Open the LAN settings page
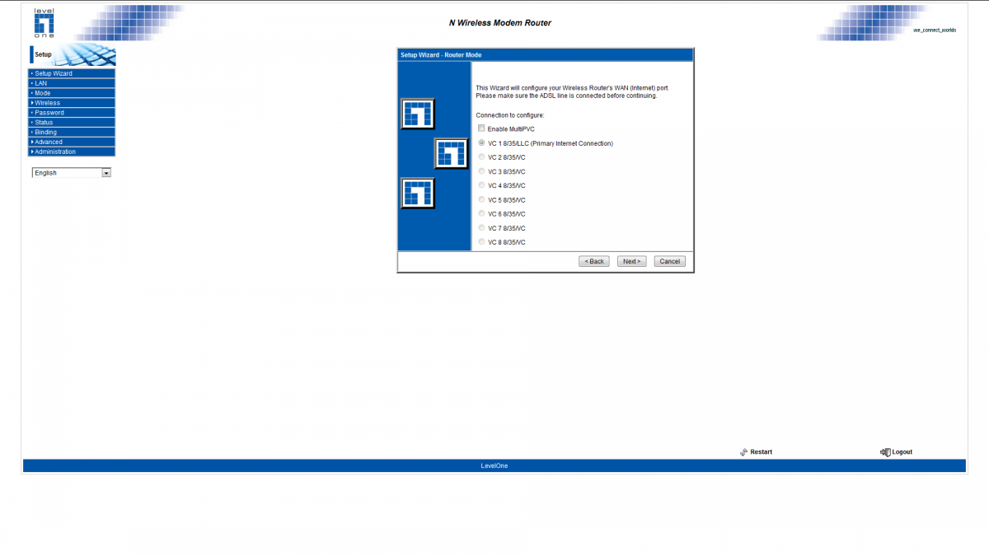The height and width of the screenshot is (556, 989). point(72,83)
